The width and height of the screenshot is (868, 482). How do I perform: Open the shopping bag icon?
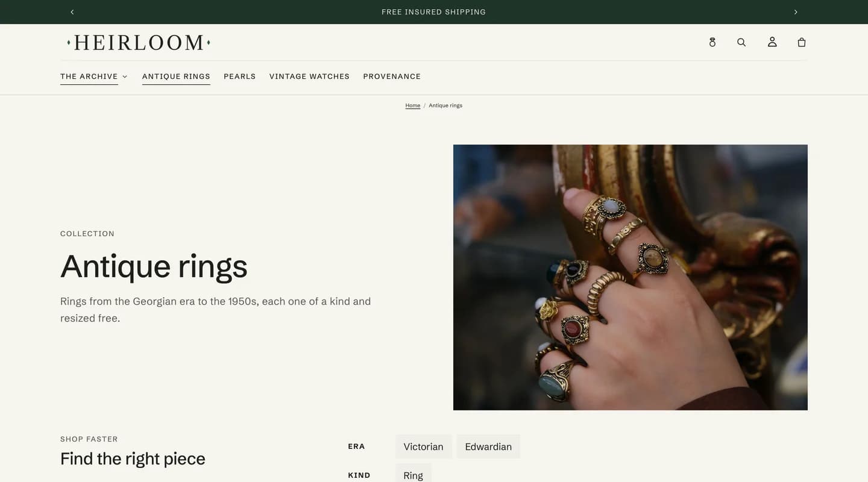tap(802, 42)
